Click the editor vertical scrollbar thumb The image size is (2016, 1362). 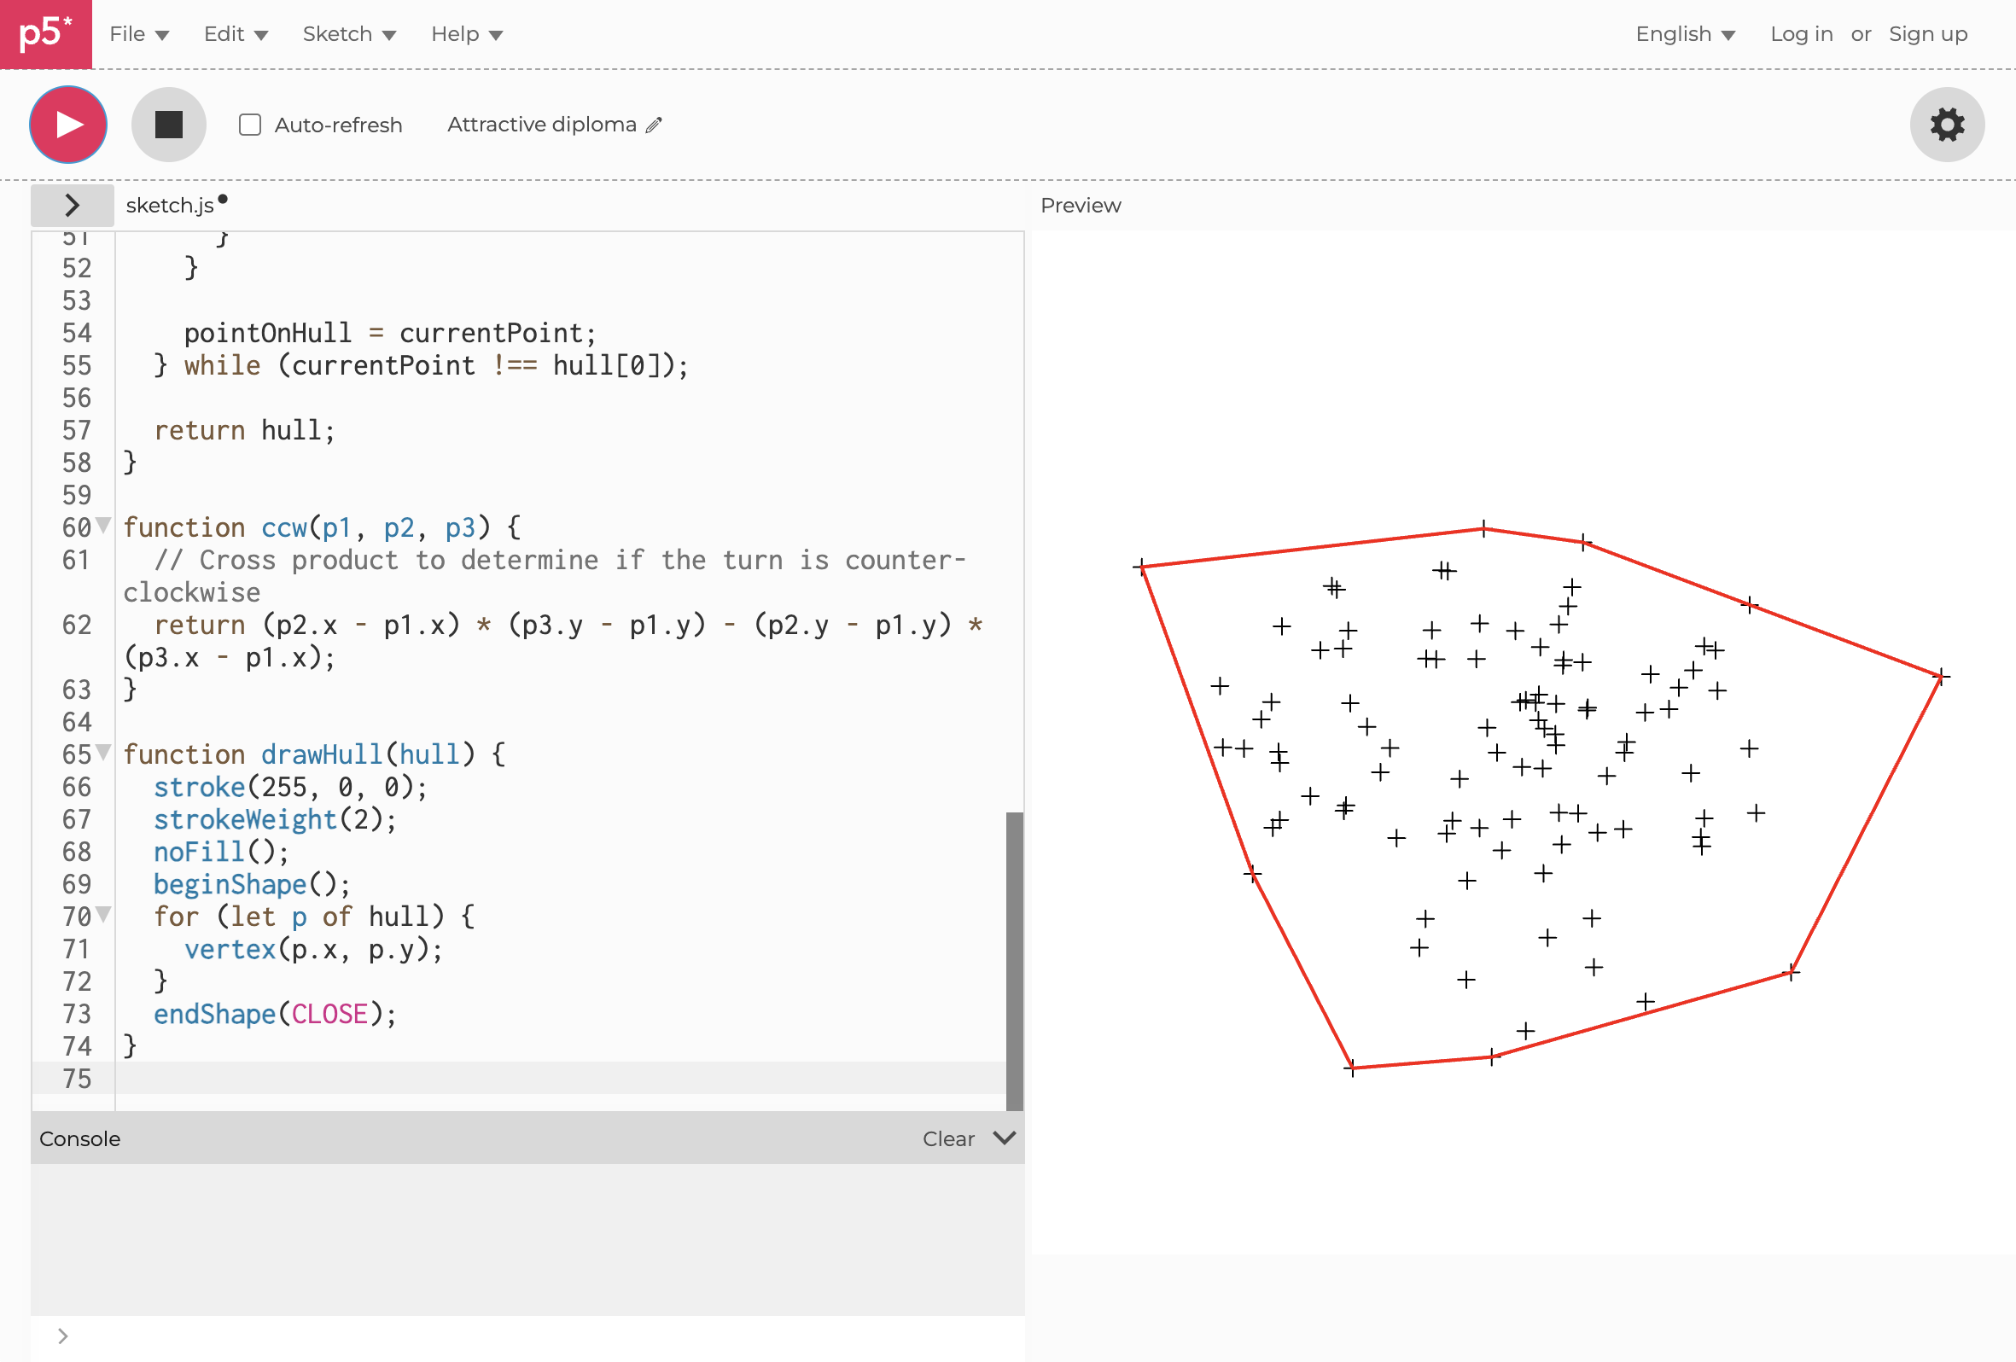tap(1014, 961)
